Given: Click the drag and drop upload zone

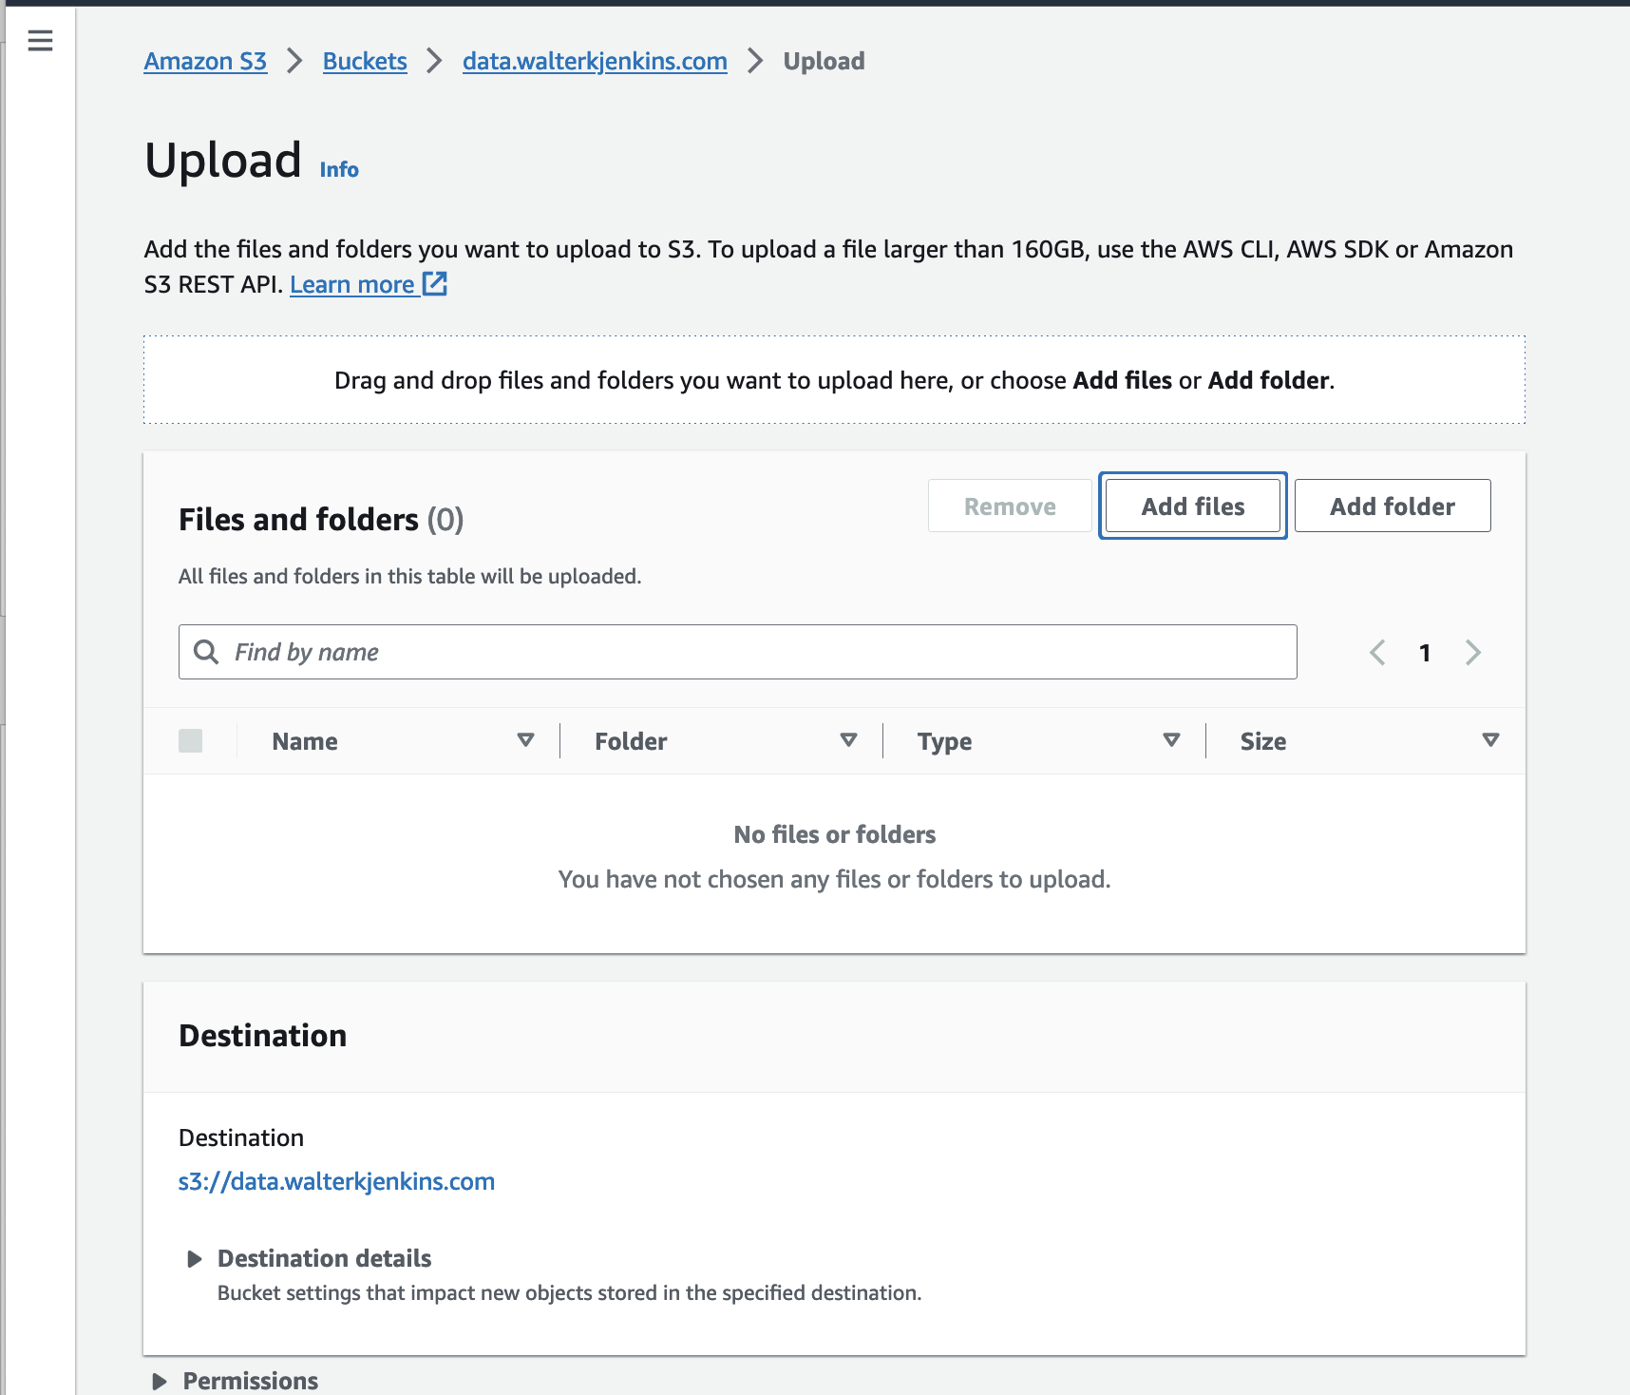Looking at the screenshot, I should 834,380.
